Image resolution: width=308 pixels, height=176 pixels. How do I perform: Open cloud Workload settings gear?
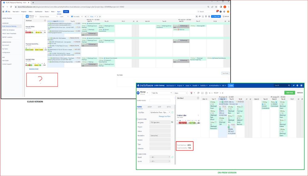(45, 20)
